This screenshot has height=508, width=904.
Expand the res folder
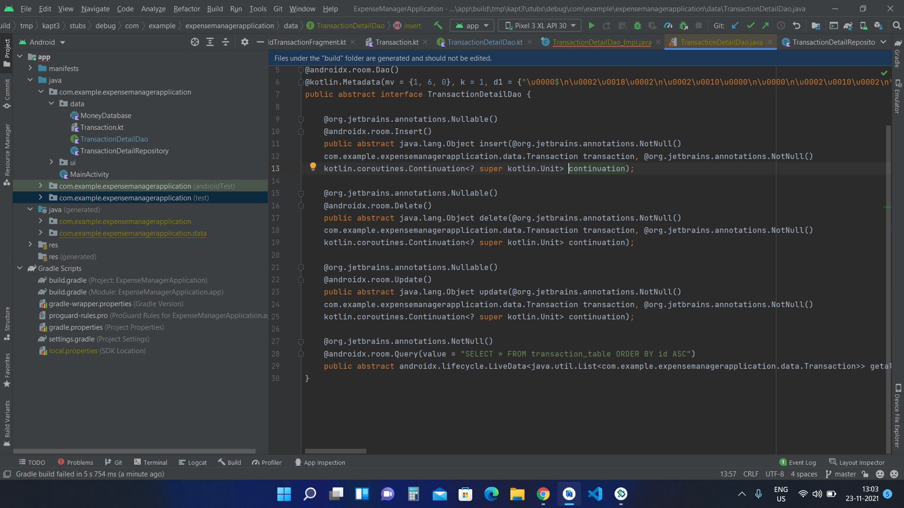pos(30,245)
